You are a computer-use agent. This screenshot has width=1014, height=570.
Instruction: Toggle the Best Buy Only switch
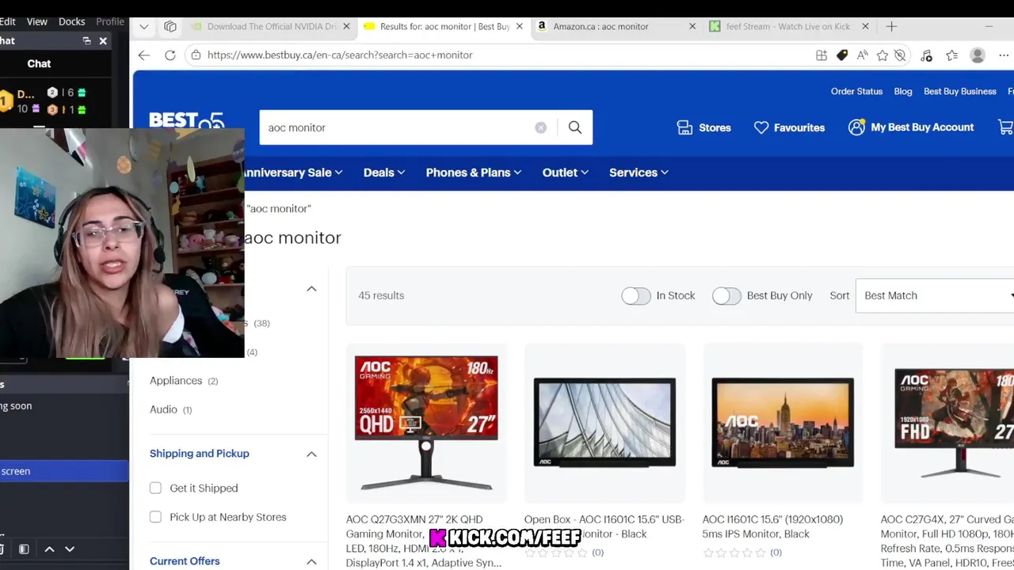[726, 295]
